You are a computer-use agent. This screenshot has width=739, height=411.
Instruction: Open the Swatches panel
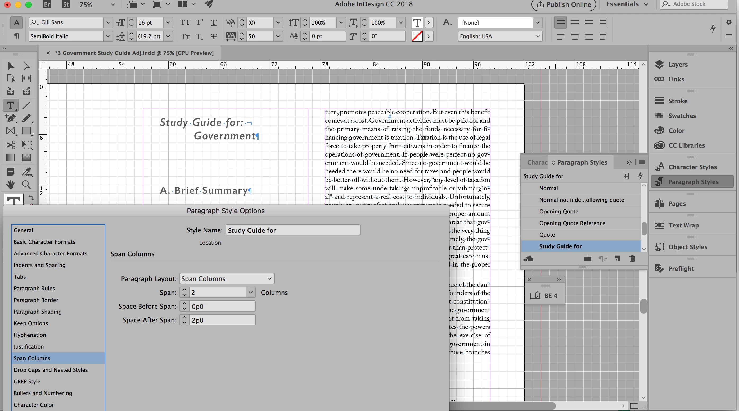point(682,116)
